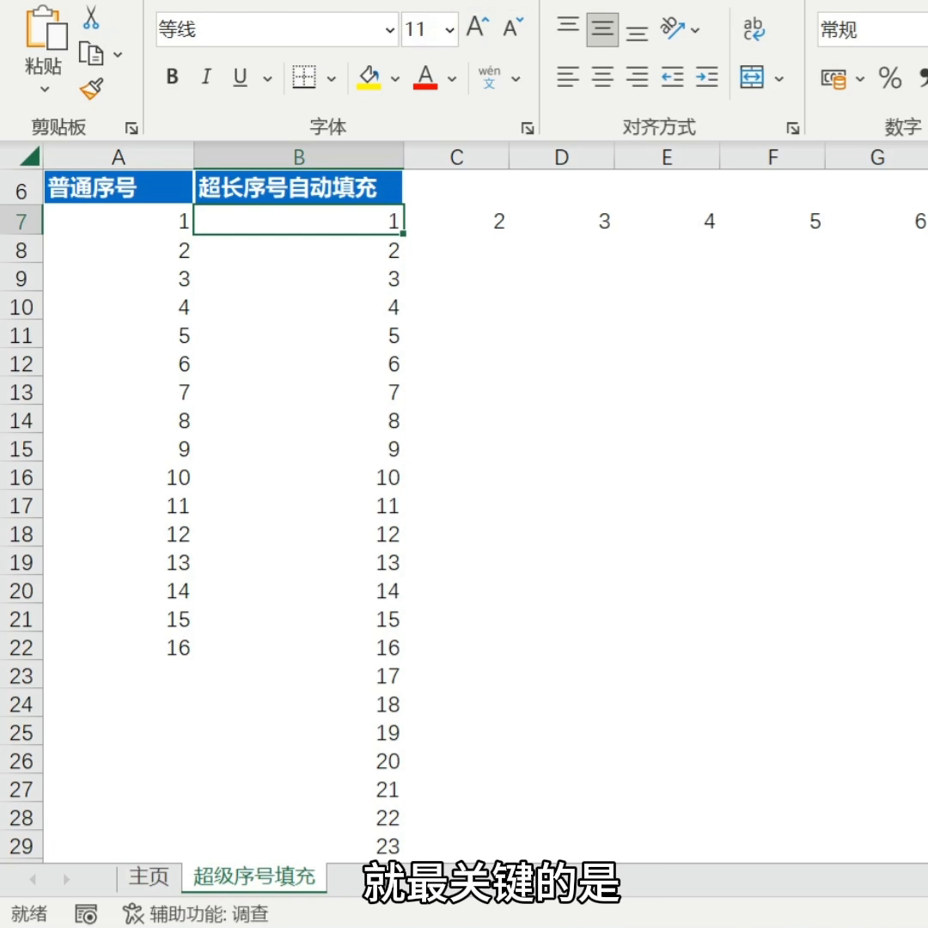
Task: Click the Borders icon
Action: click(304, 77)
